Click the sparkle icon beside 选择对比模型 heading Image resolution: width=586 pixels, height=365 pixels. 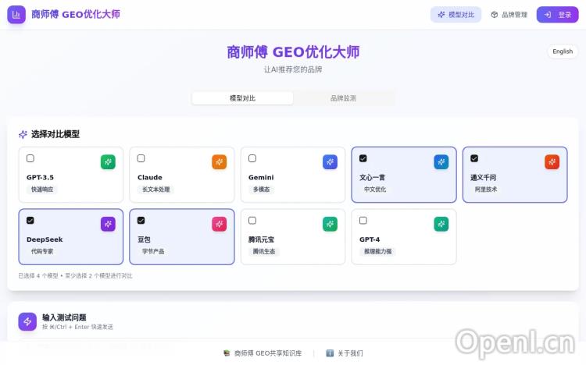point(23,134)
